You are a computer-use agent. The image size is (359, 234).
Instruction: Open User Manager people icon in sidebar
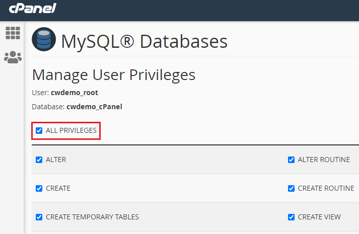[x=13, y=57]
